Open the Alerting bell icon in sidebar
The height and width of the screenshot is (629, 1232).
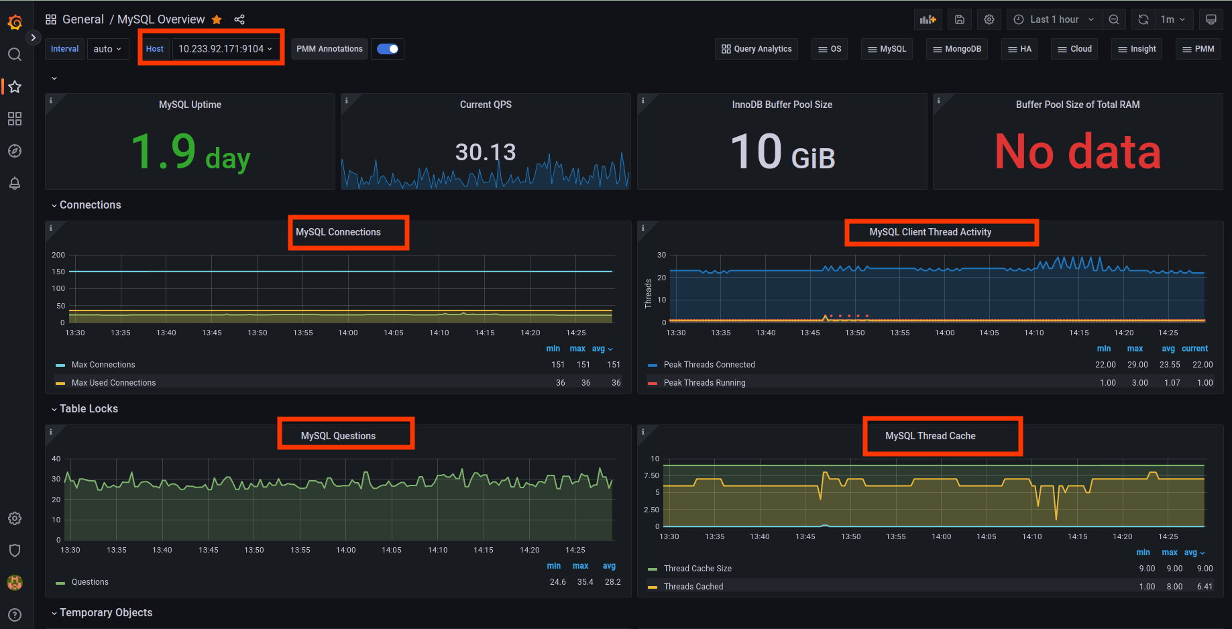click(x=15, y=183)
